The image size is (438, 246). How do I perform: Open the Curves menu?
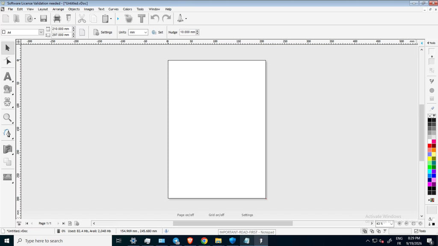coord(113,9)
